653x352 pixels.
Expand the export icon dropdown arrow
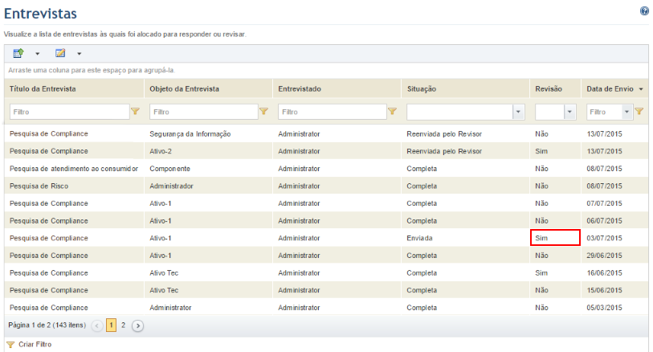pyautogui.click(x=38, y=54)
